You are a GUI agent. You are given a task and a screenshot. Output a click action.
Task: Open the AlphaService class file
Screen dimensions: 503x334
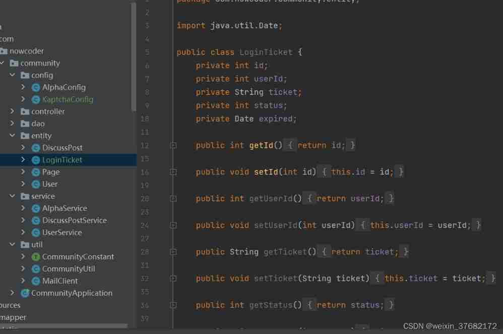[x=65, y=208]
